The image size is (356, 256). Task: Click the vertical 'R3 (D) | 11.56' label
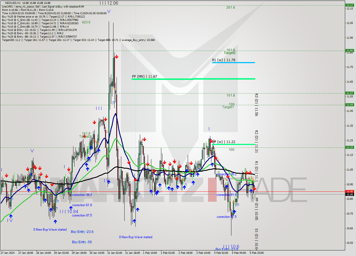[256, 105]
